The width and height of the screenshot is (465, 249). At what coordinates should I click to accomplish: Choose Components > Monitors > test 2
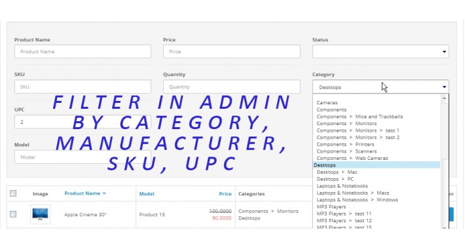tap(358, 138)
